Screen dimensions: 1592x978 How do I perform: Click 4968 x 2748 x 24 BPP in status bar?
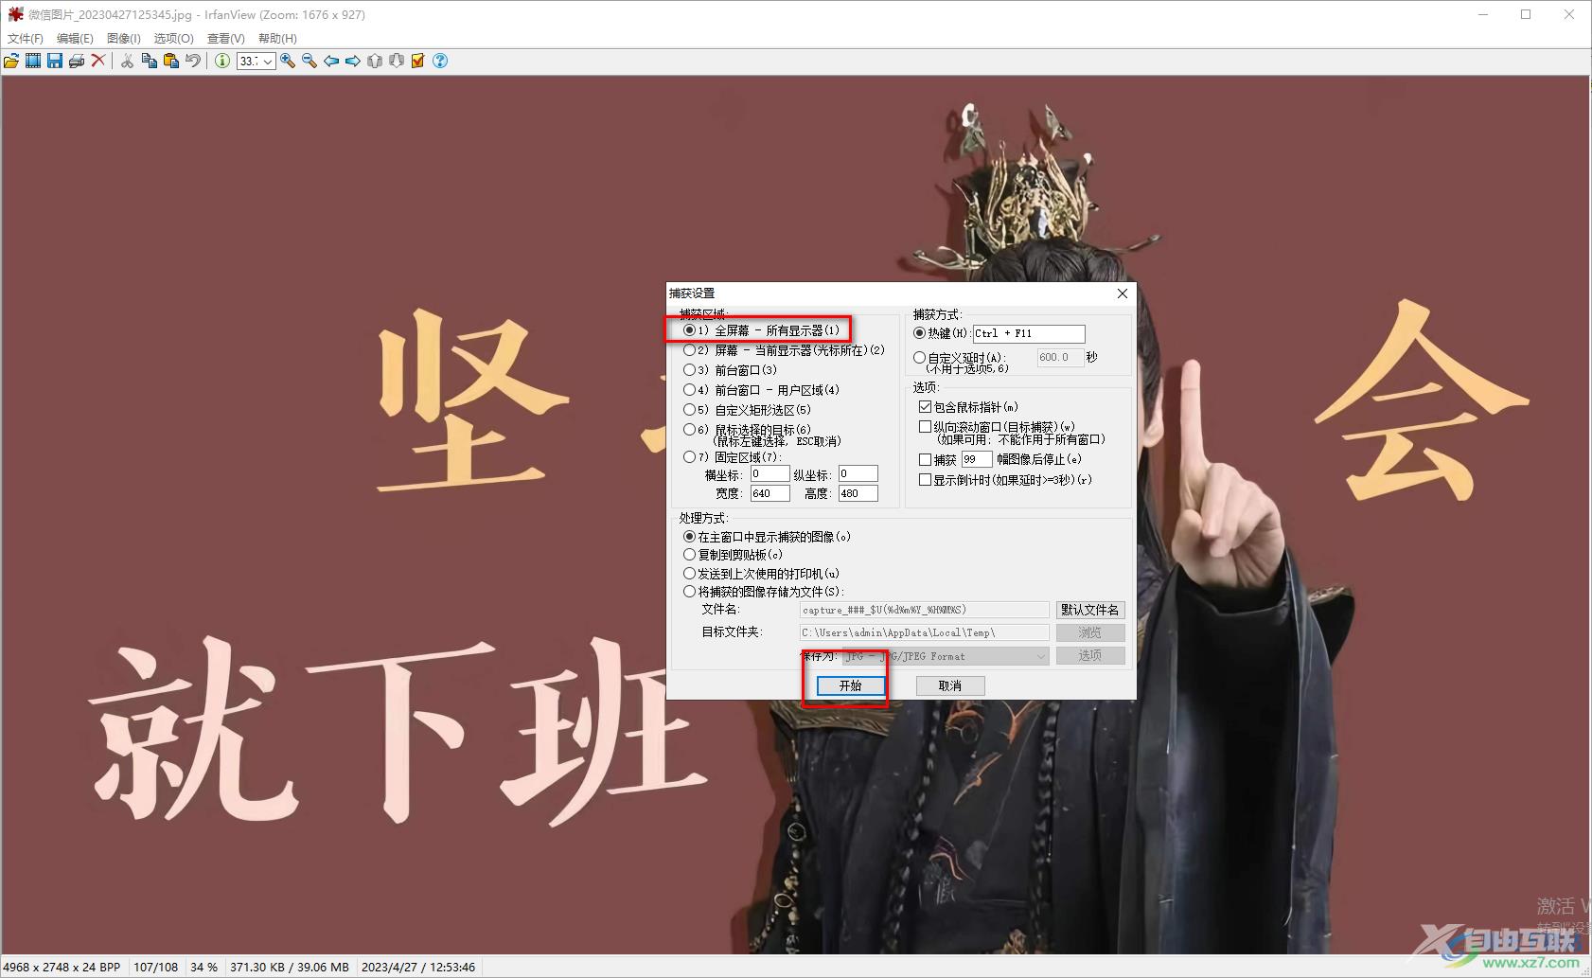pyautogui.click(x=62, y=967)
